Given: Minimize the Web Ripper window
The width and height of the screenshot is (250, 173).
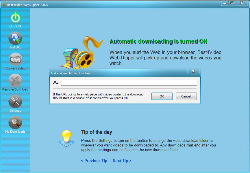Looking at the screenshot, I should (225, 3).
